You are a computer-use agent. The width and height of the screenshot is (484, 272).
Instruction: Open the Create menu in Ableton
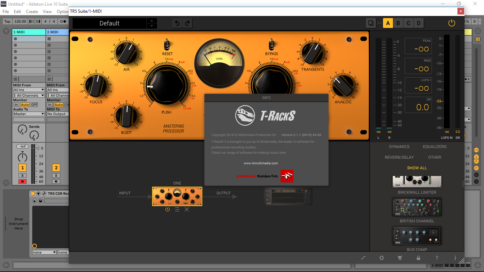point(32,12)
